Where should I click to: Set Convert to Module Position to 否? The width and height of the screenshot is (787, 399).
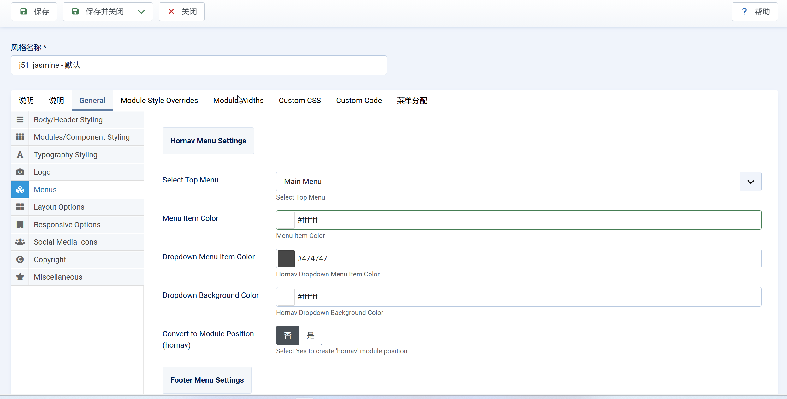point(287,335)
